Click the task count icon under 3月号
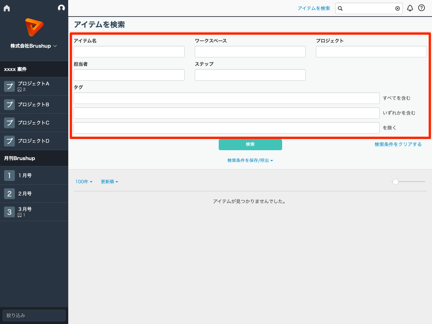This screenshot has height=324, width=432. tap(20, 215)
